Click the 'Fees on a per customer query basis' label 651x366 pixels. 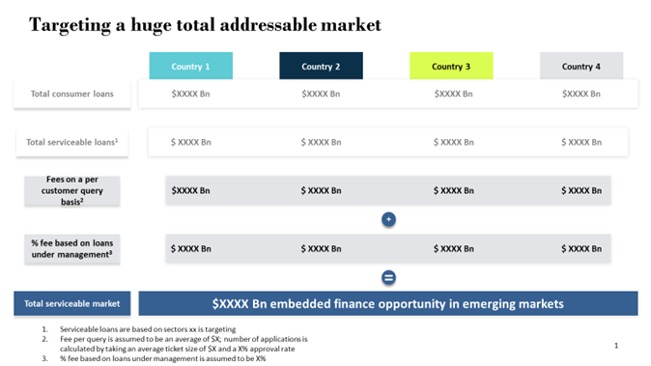click(x=72, y=191)
